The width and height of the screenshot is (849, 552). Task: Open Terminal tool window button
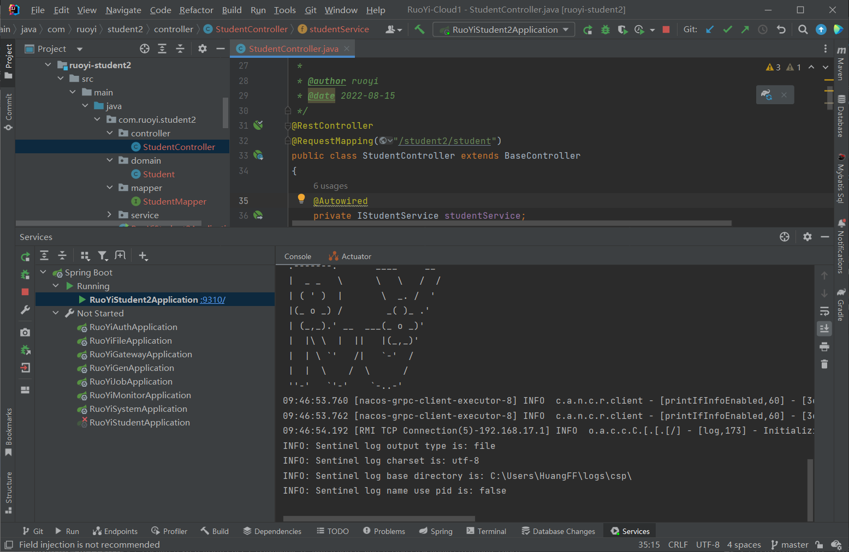click(x=486, y=531)
